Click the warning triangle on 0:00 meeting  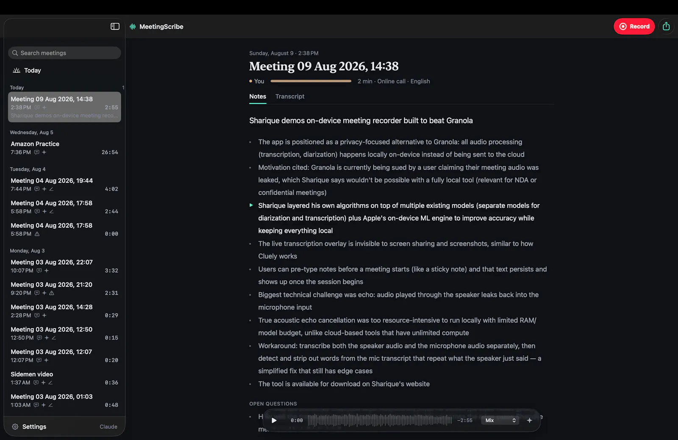pyautogui.click(x=37, y=234)
